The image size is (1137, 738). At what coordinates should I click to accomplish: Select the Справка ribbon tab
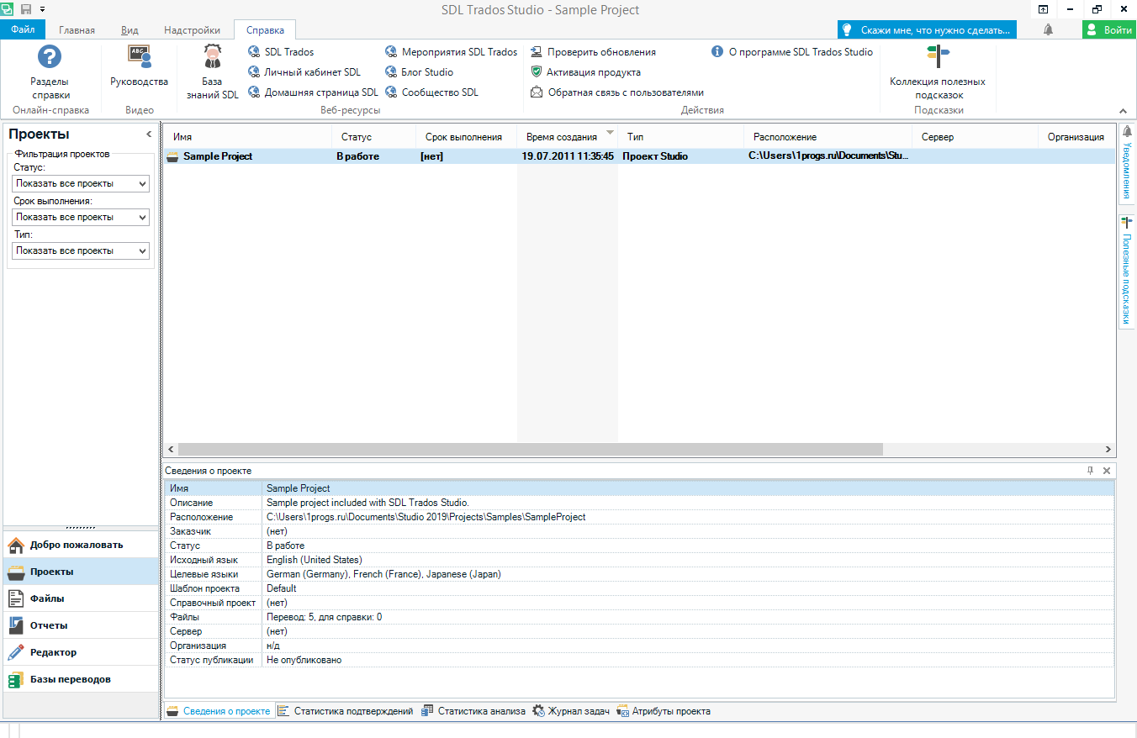pos(265,29)
